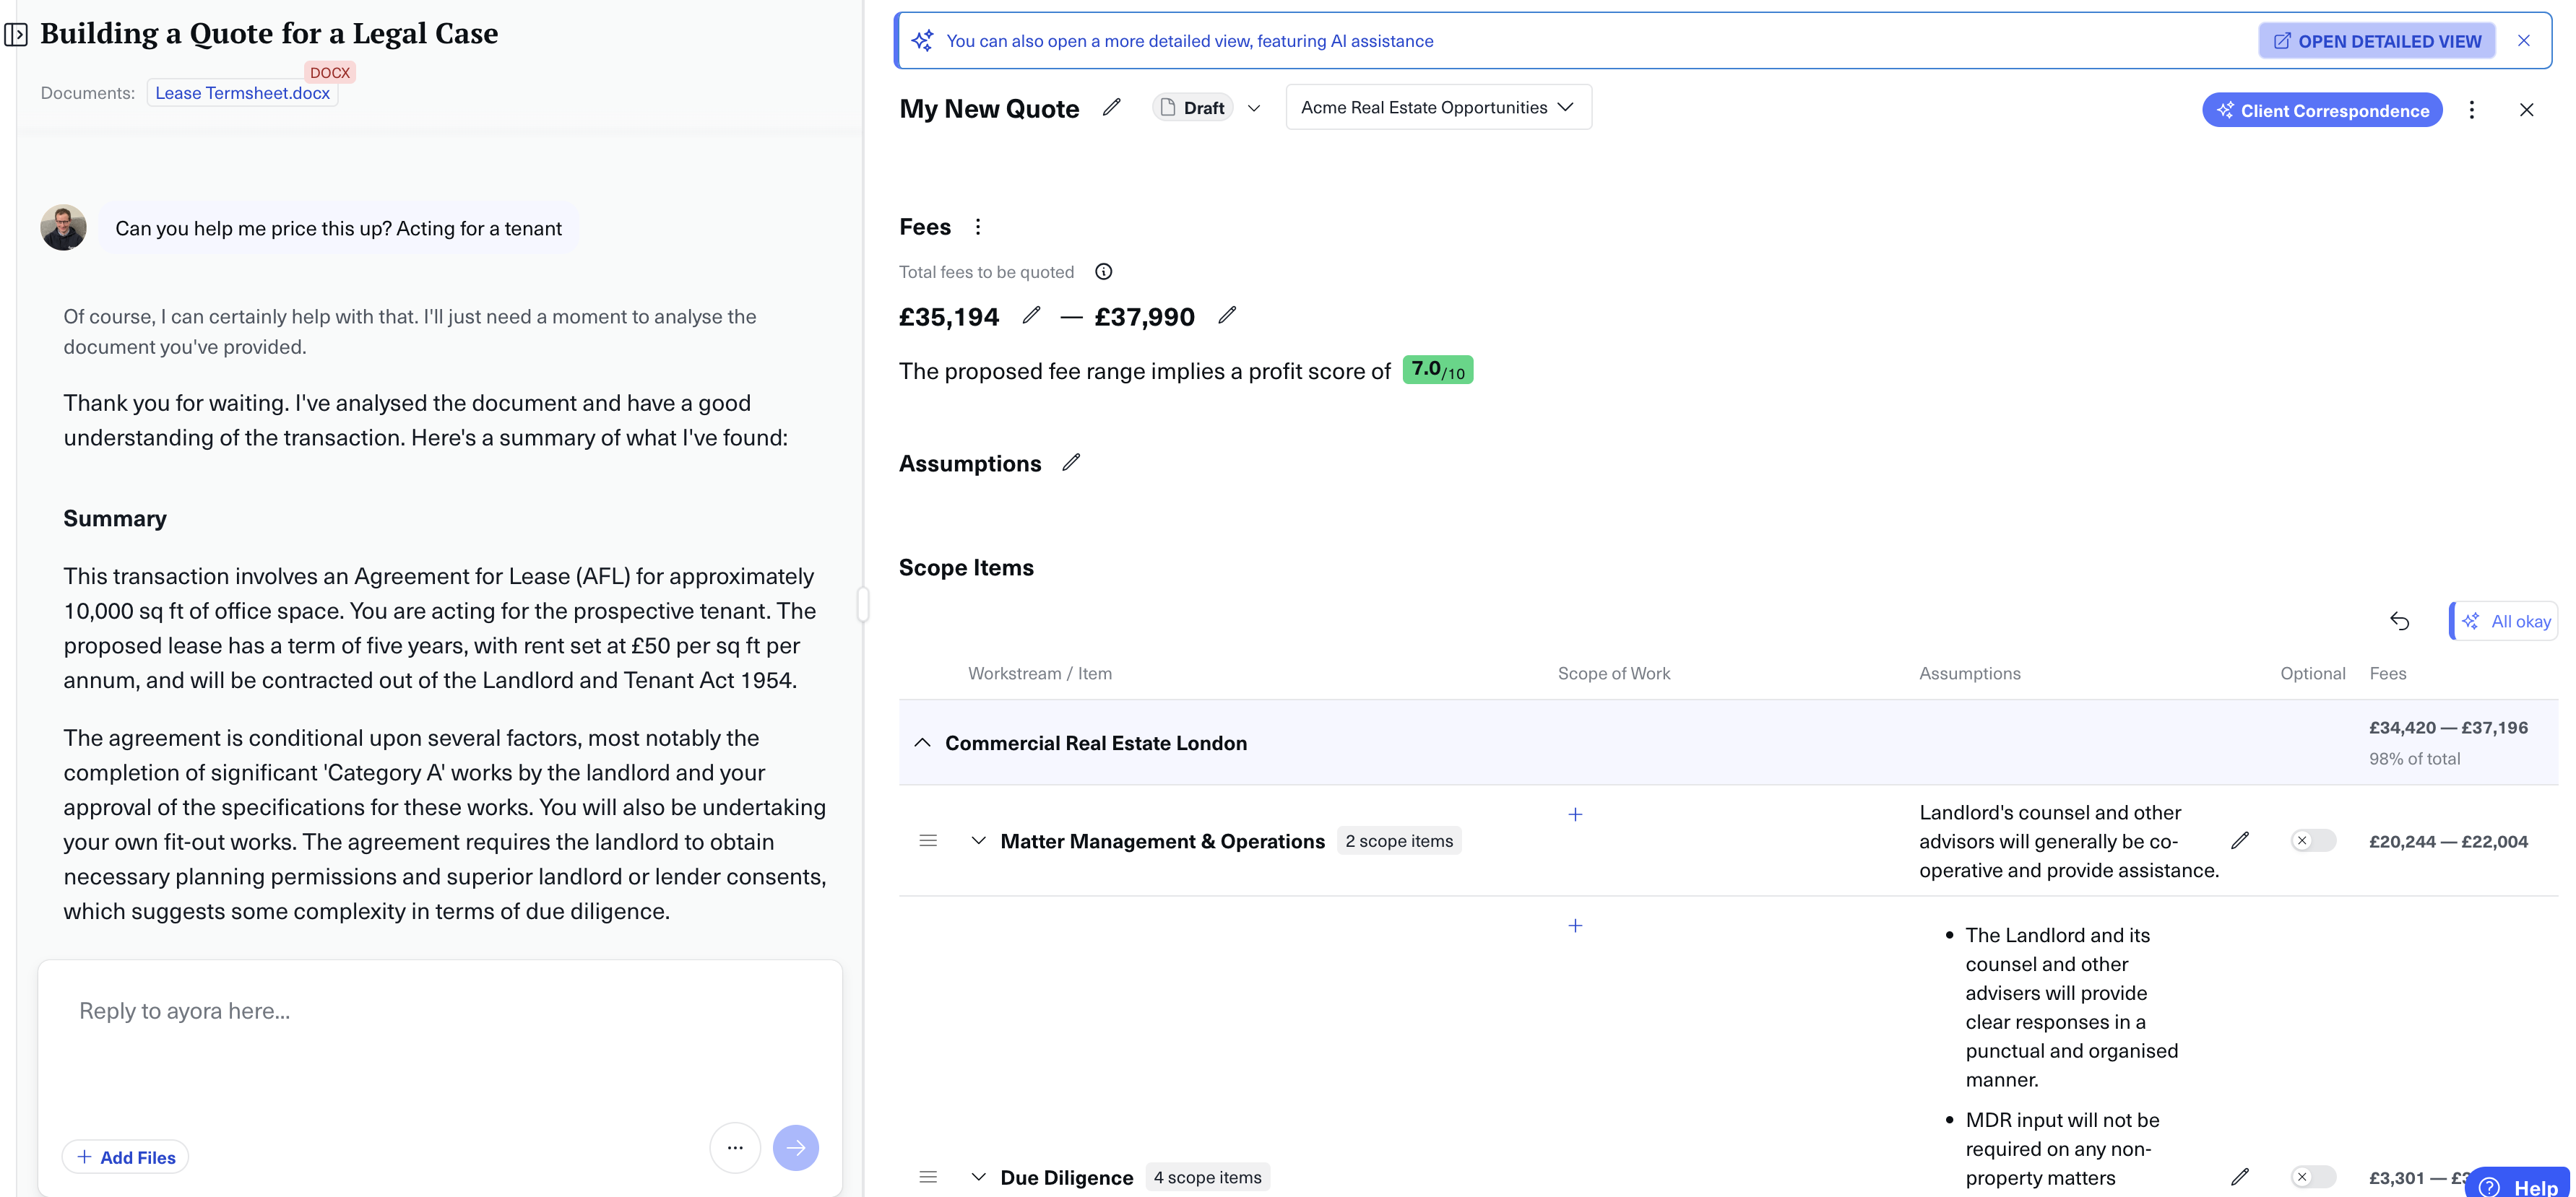Toggle Optional switch for Matter Management & Operations
The image size is (2576, 1197).
(x=2312, y=840)
